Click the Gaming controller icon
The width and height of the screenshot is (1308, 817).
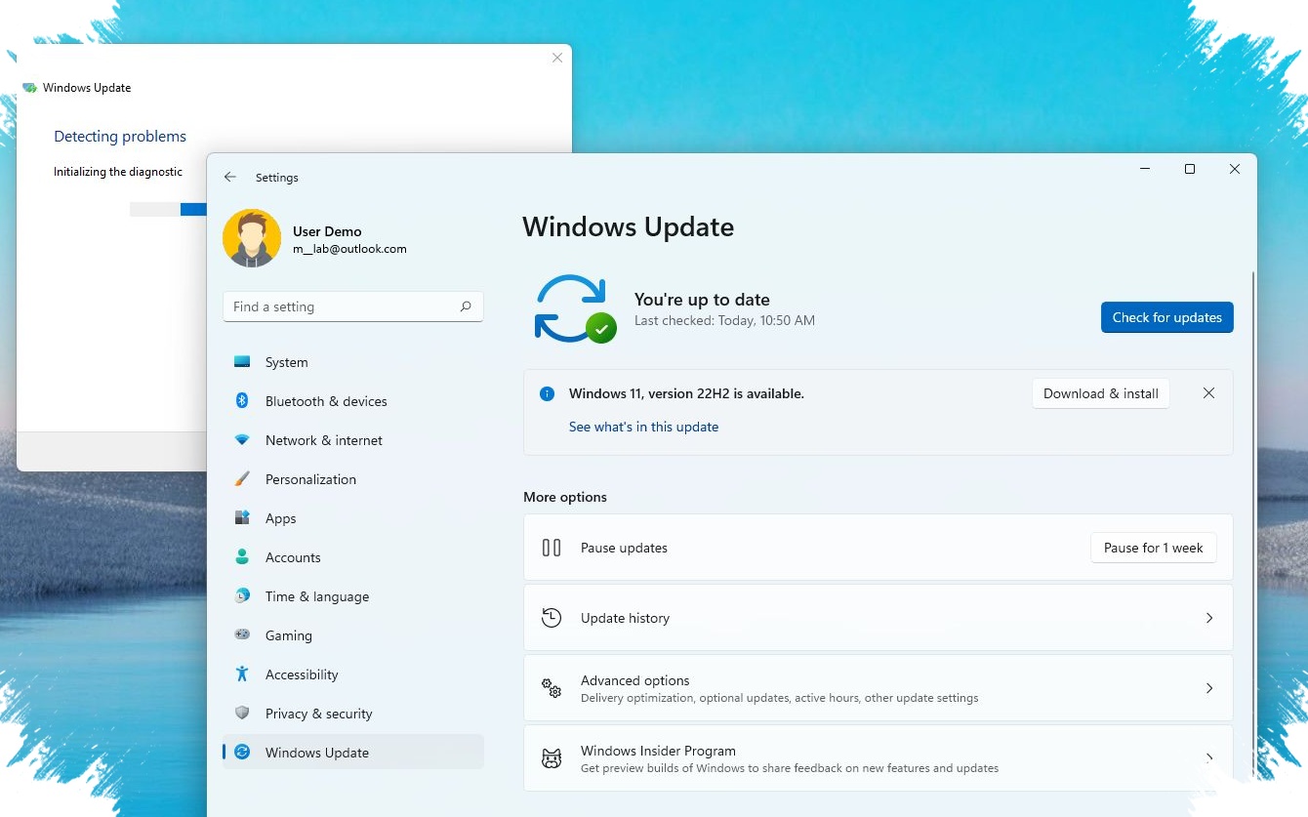pyautogui.click(x=242, y=634)
